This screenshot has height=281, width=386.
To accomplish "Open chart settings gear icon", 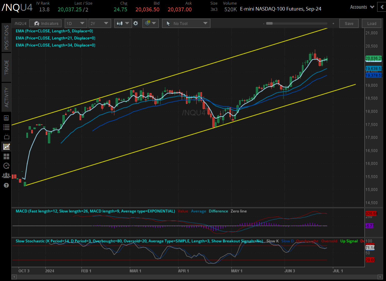I will coord(136,23).
